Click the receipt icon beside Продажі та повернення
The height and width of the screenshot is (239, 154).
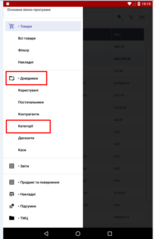[x=12, y=182]
